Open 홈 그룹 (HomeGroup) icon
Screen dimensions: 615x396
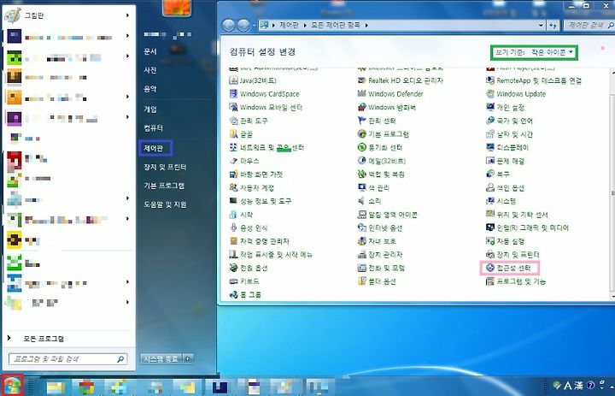pyautogui.click(x=233, y=294)
